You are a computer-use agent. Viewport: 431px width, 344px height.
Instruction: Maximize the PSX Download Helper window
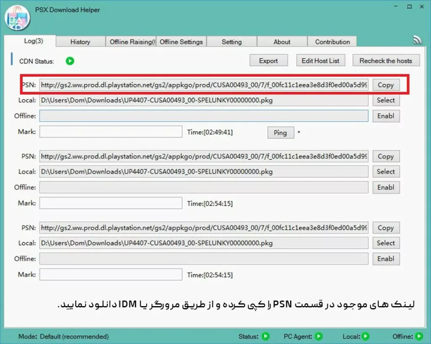pyautogui.click(x=409, y=7)
